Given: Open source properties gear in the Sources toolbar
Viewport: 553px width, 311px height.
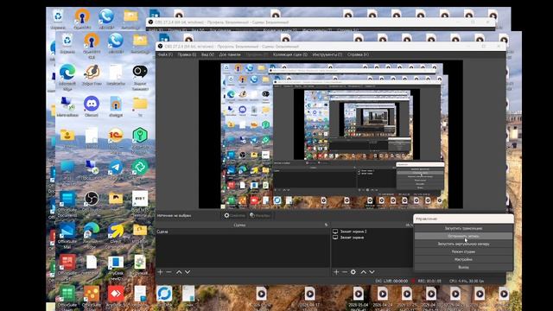Looking at the screenshot, I should [353, 272].
